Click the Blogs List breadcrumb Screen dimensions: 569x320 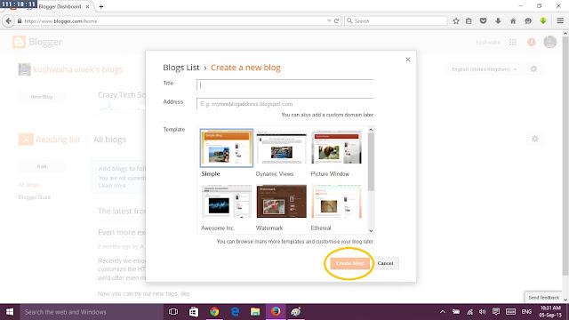(181, 68)
